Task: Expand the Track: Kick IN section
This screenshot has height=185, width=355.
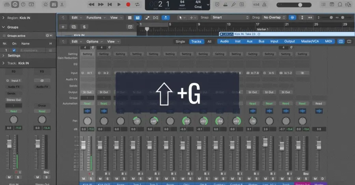Action: click(x=4, y=63)
